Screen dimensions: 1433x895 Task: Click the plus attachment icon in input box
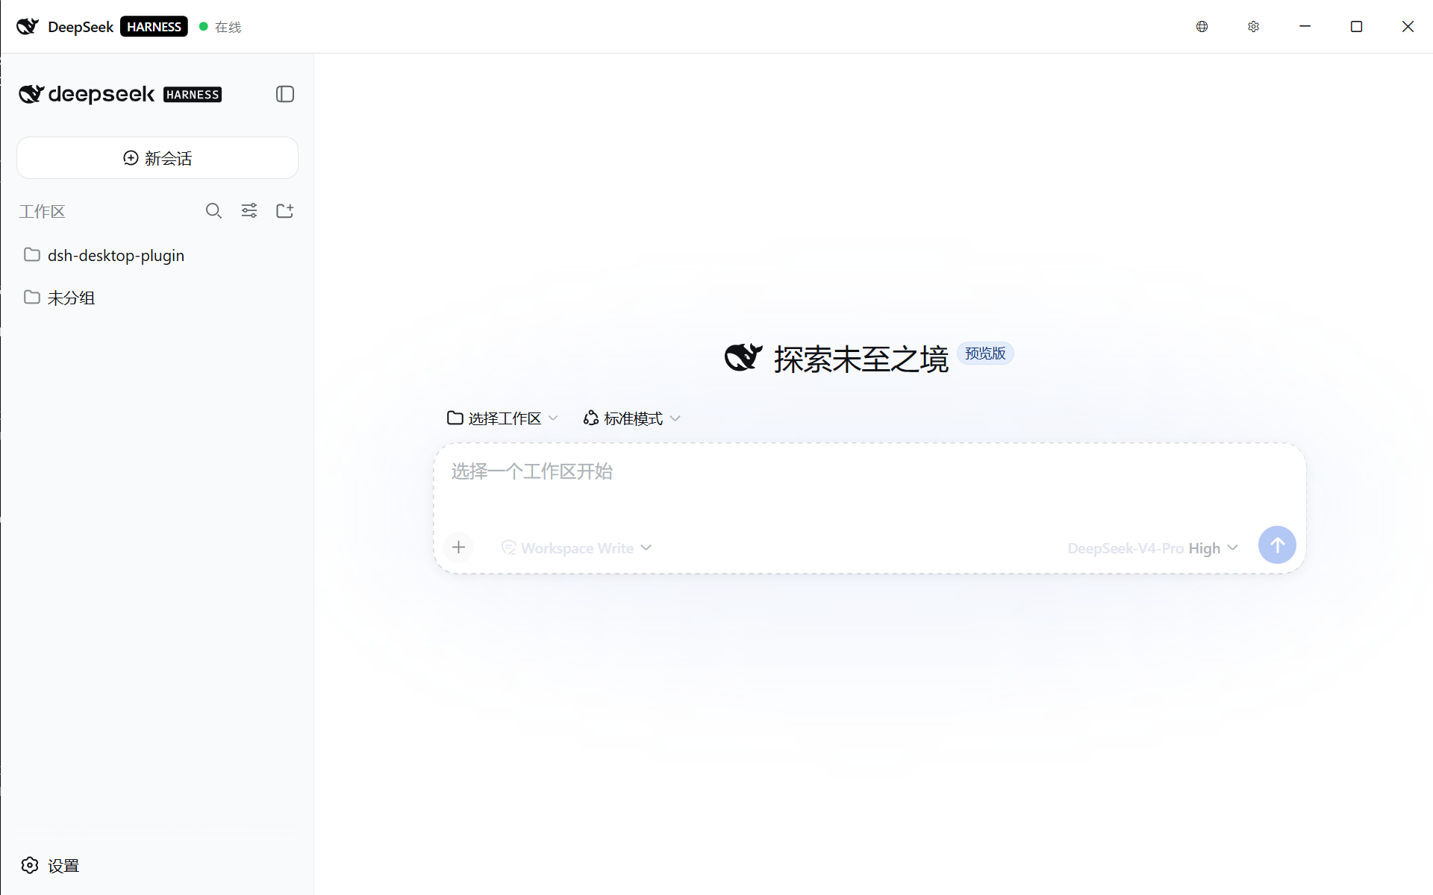[x=458, y=547]
